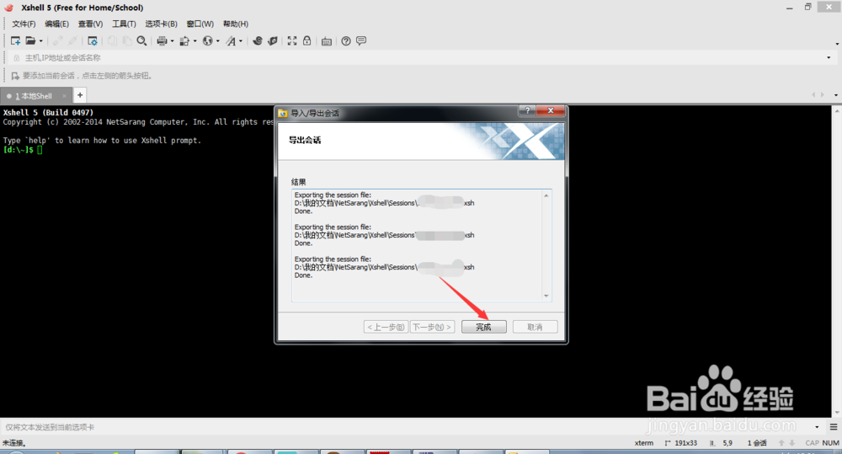Click 取消 button in export dialog

pos(535,327)
